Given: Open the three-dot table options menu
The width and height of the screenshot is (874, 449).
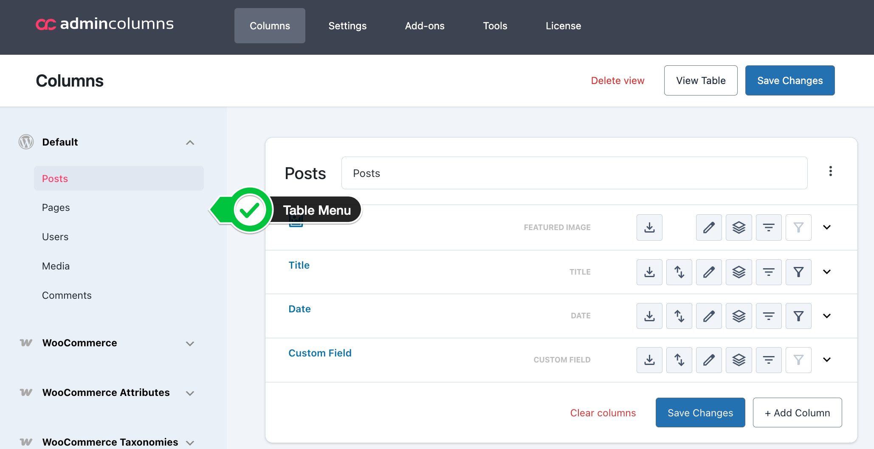Looking at the screenshot, I should [830, 171].
